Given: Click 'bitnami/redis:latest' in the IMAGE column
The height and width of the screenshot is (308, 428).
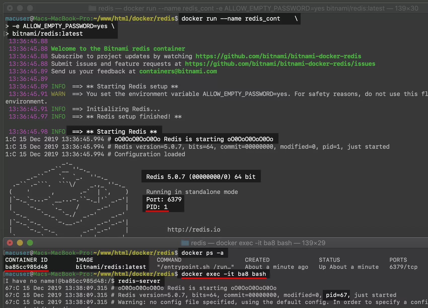Looking at the screenshot, I should coord(111,267).
